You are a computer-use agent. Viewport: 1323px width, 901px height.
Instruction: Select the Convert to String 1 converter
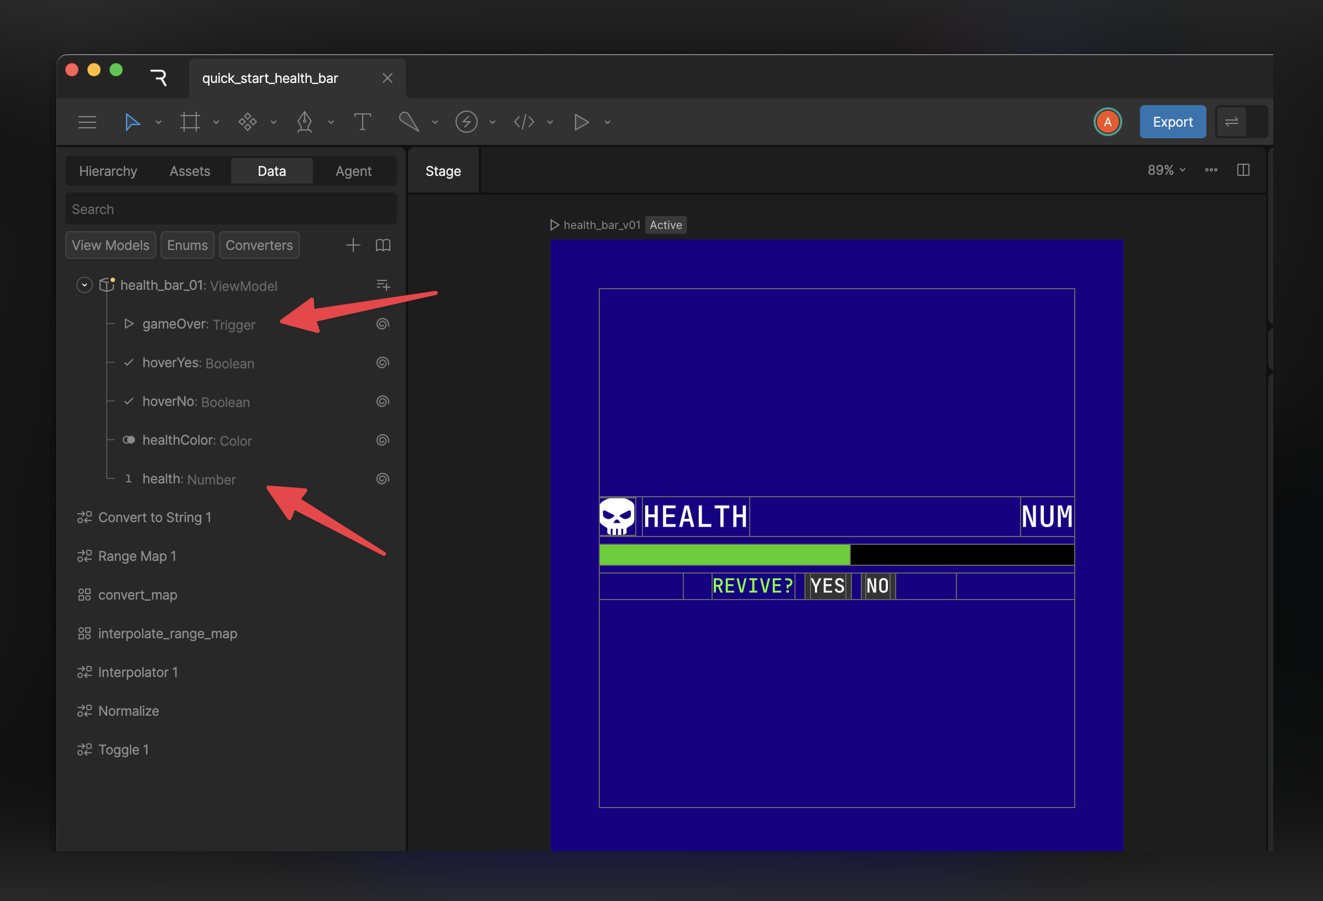point(154,517)
